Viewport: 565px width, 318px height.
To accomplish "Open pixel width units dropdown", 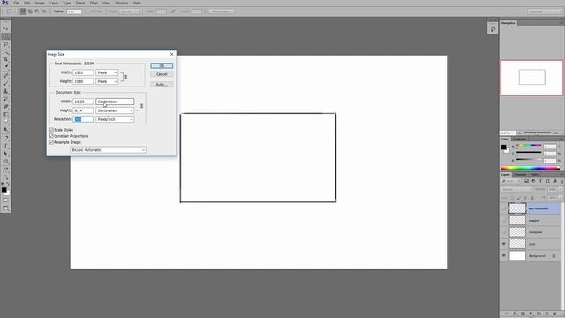I will [x=107, y=72].
